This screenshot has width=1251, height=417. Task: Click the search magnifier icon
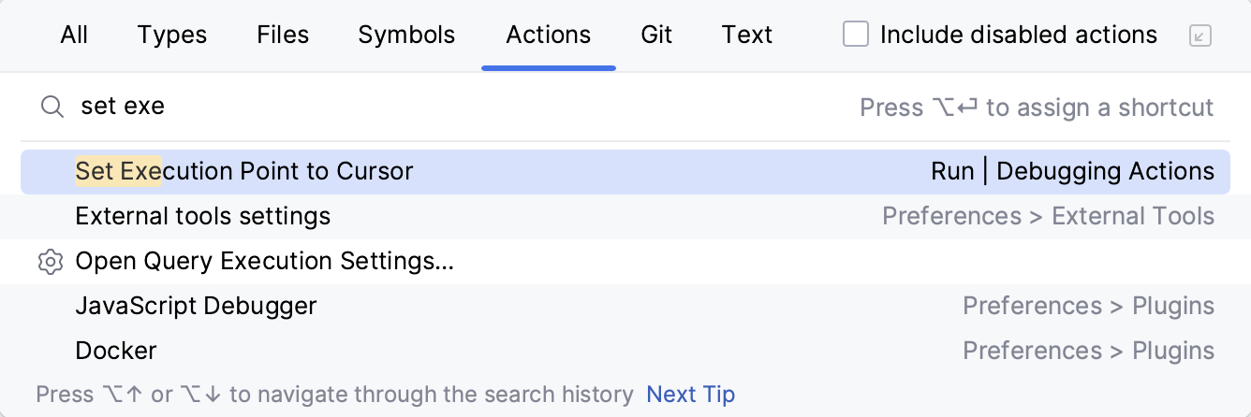52,108
